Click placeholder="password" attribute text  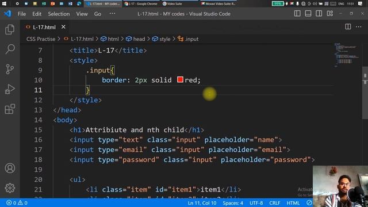point(266,160)
